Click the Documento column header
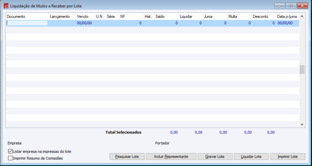This screenshot has width=312, height=166. (27, 17)
